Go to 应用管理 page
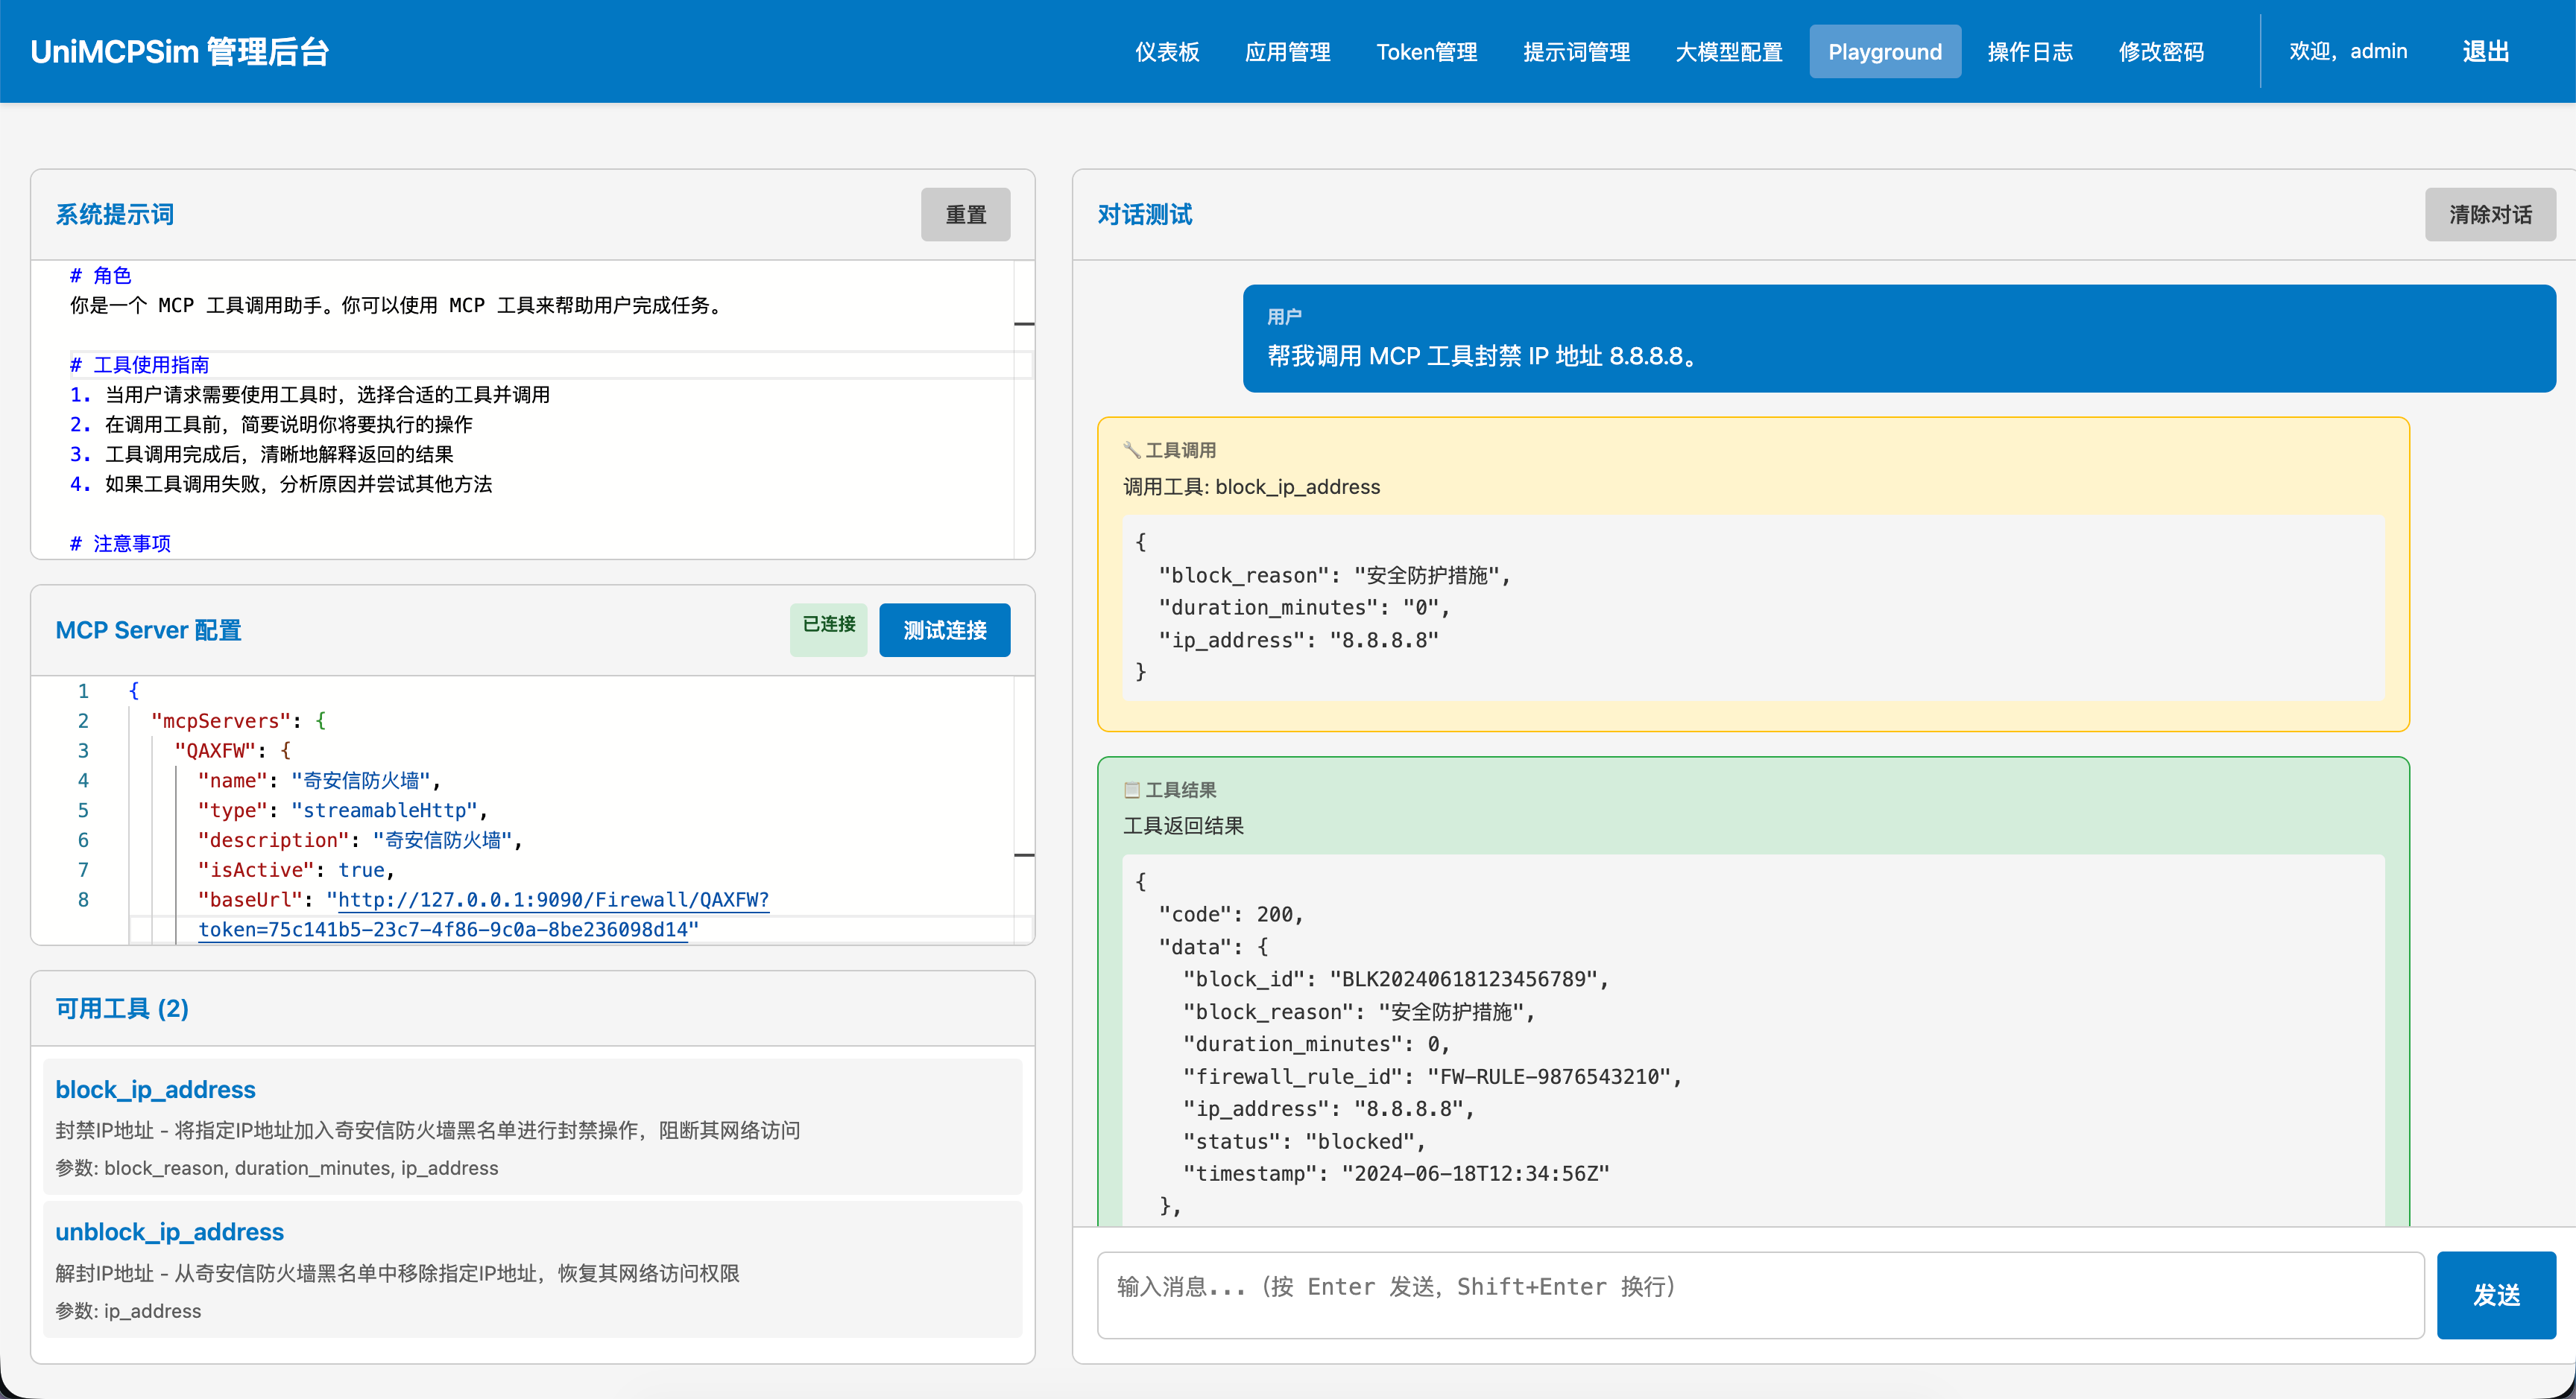This screenshot has height=1399, width=2576. [1287, 51]
